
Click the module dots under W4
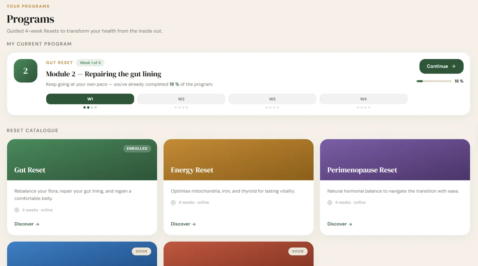click(363, 108)
